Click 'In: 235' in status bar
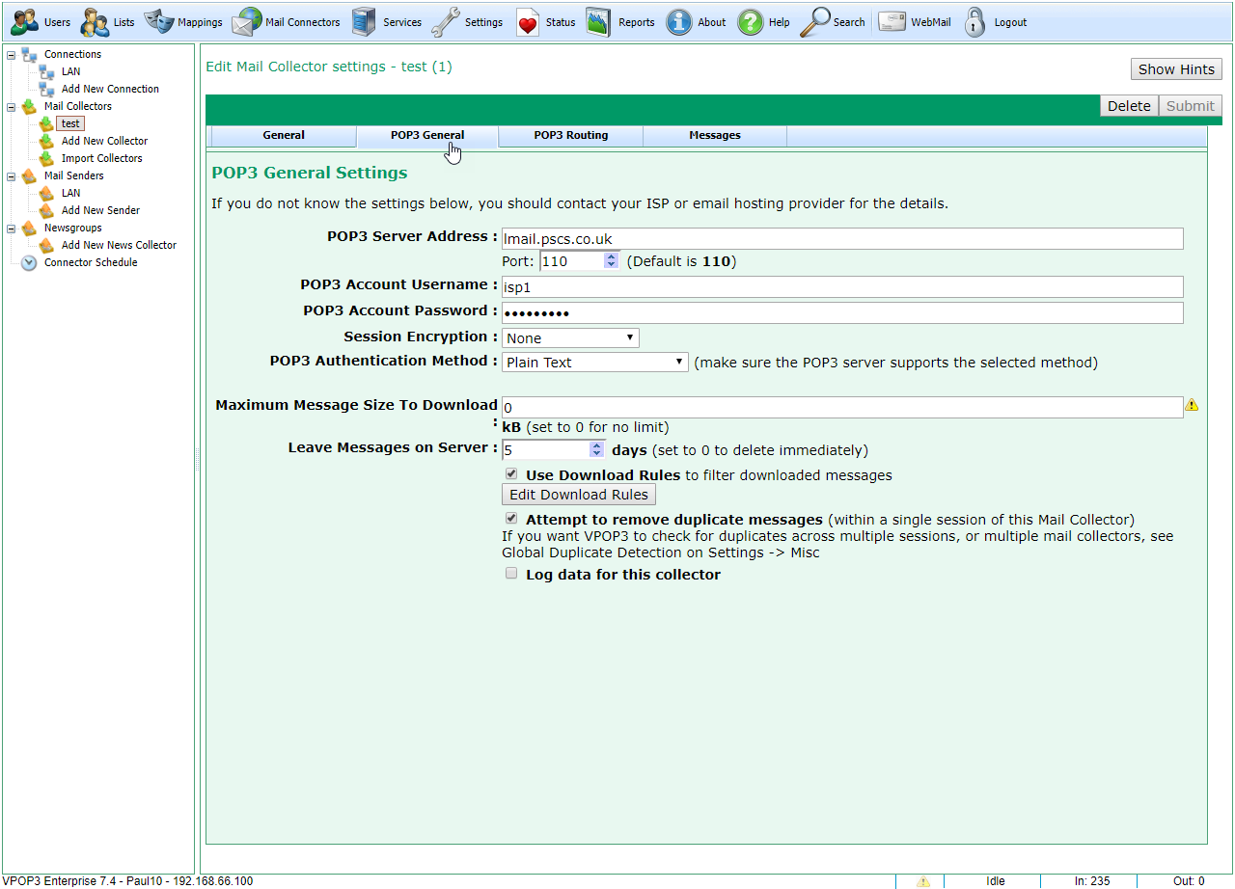The image size is (1235, 889). (x=1092, y=881)
